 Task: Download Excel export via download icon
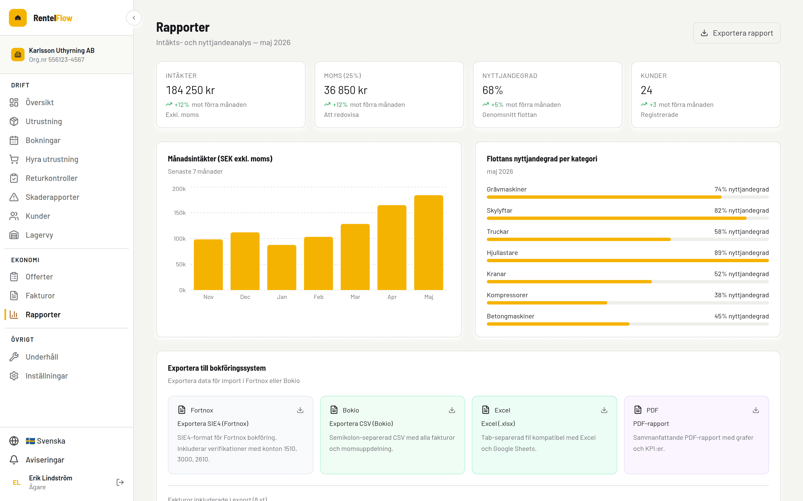tap(604, 410)
